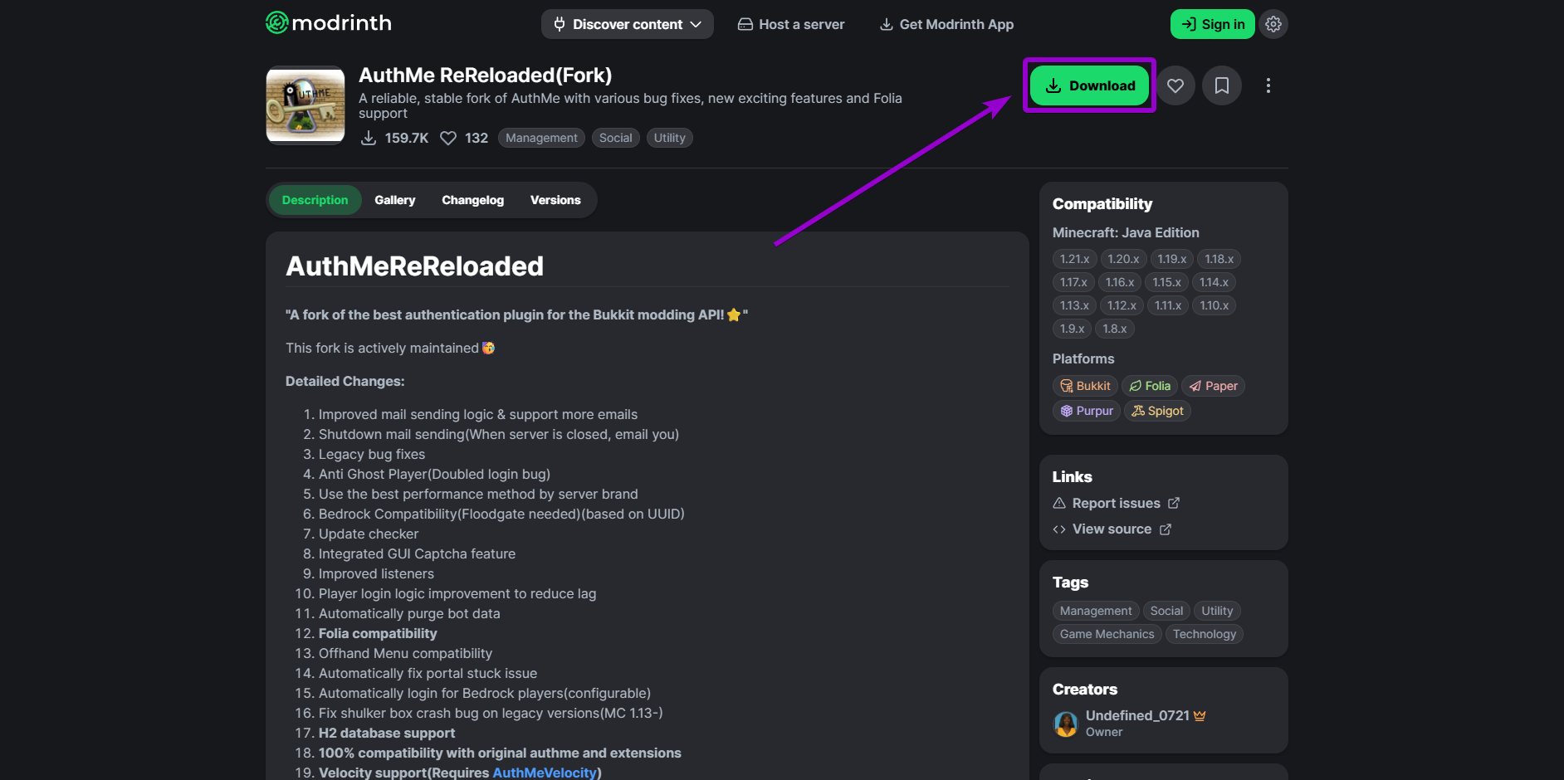Image resolution: width=1564 pixels, height=780 pixels.
Task: Select the Paper platform chip
Action: point(1214,386)
